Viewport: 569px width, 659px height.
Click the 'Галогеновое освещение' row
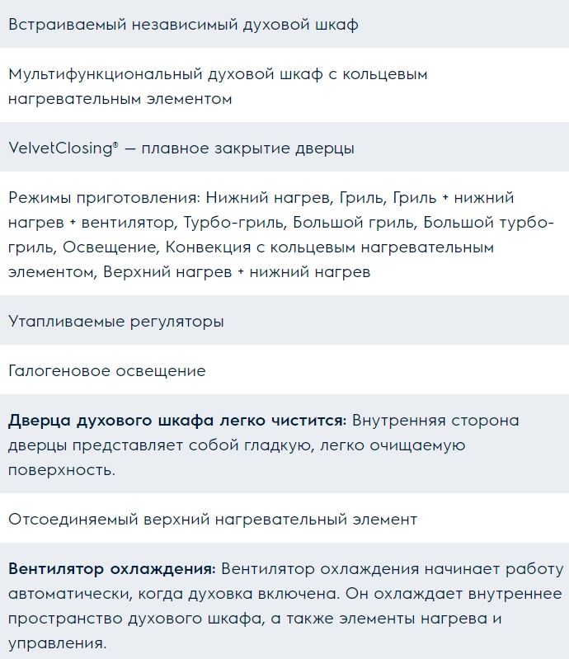(106, 371)
